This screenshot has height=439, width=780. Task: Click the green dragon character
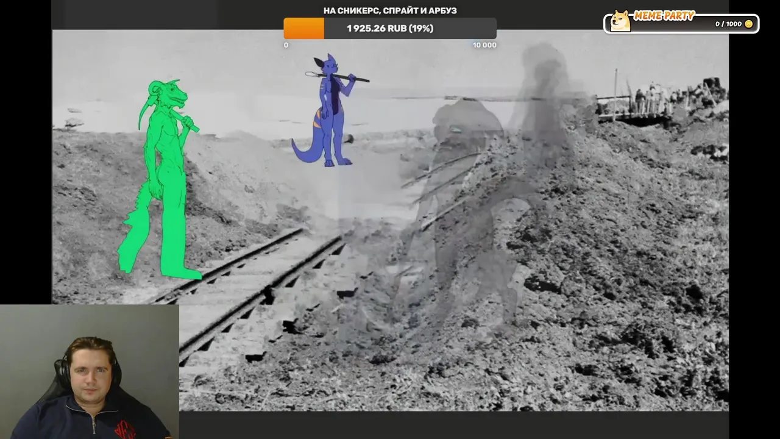coord(160,179)
